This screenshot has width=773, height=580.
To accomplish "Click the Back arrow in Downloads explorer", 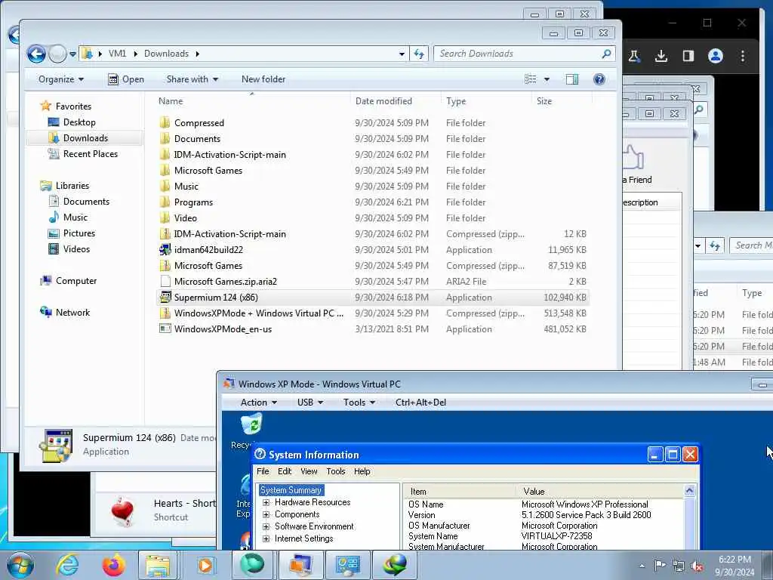I will click(x=36, y=54).
